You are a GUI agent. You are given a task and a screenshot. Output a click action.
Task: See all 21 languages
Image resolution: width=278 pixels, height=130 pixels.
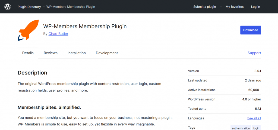tap(254, 118)
